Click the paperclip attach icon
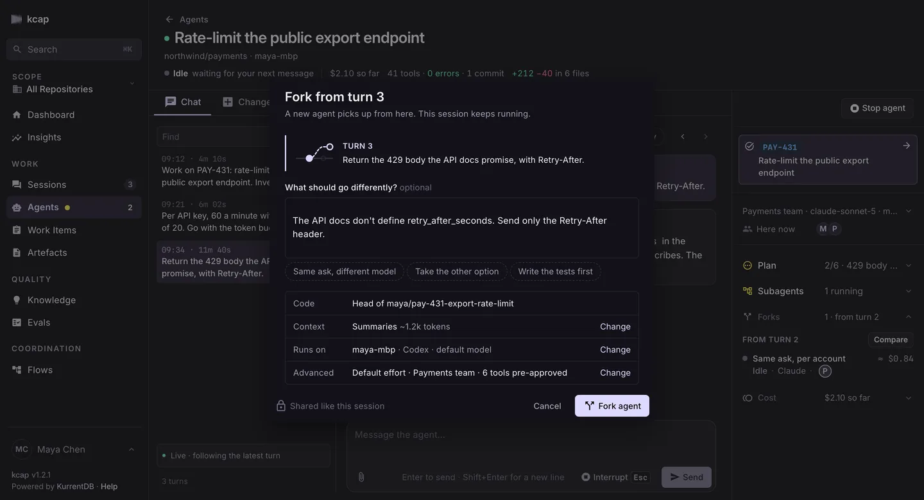924x500 pixels. coord(361,477)
